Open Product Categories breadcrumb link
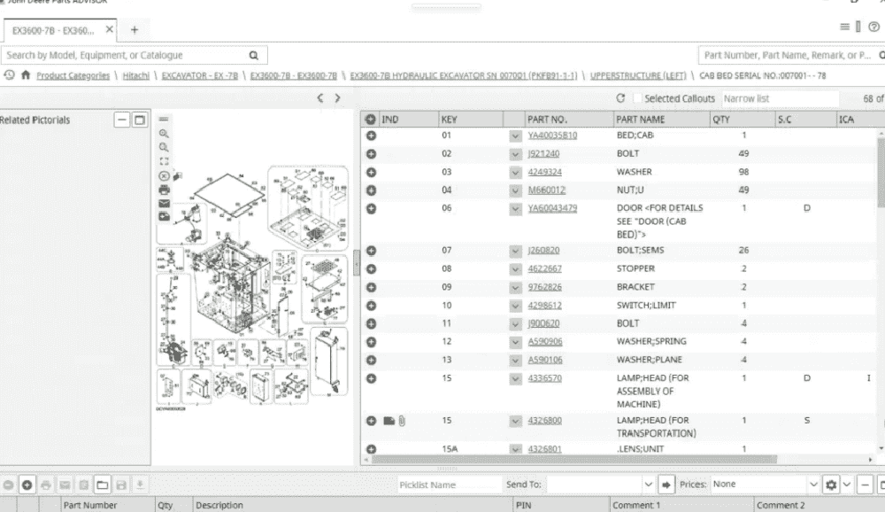Image resolution: width=885 pixels, height=512 pixels. 73,75
